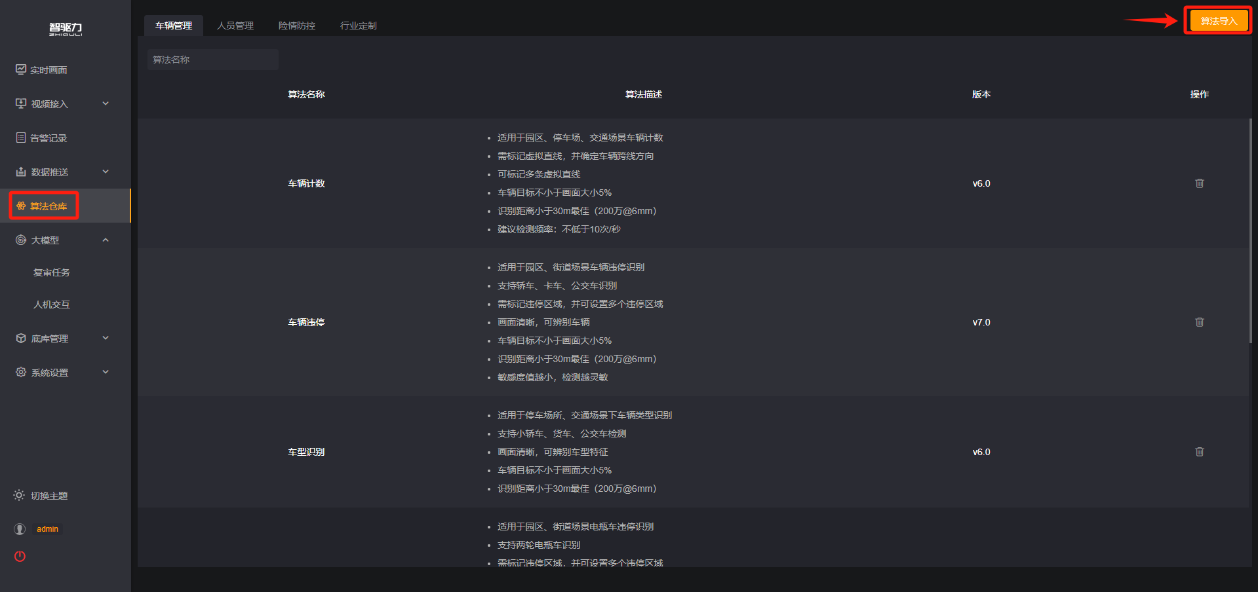Click '可标记多条虚拟直线' description line

pyautogui.click(x=539, y=174)
